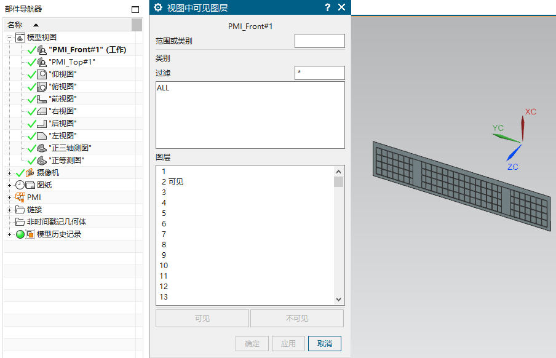Click the PMI_Front#1 view icon
Screen dimensions: 556x358
(42, 50)
